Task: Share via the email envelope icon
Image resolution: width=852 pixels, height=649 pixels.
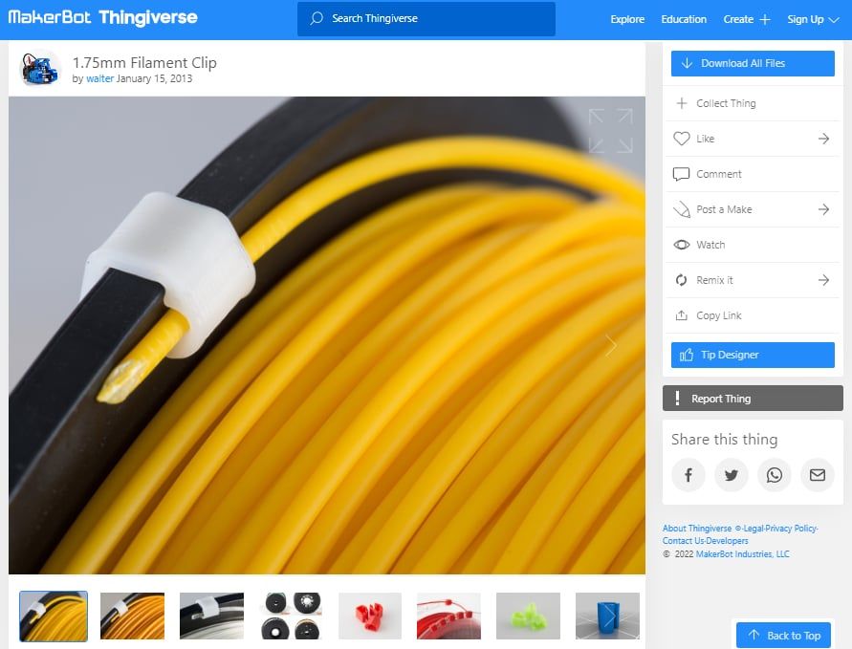Action: 818,475
